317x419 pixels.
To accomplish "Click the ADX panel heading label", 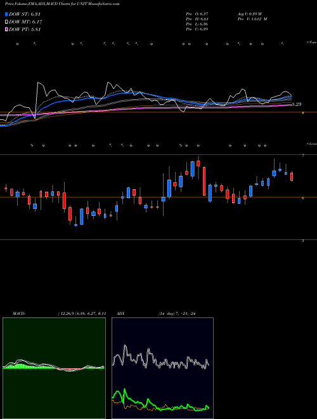I will pyautogui.click(x=120, y=314).
